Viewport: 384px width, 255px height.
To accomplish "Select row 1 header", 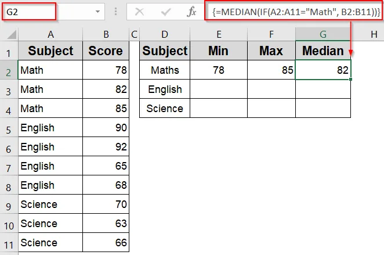I will click(9, 51).
